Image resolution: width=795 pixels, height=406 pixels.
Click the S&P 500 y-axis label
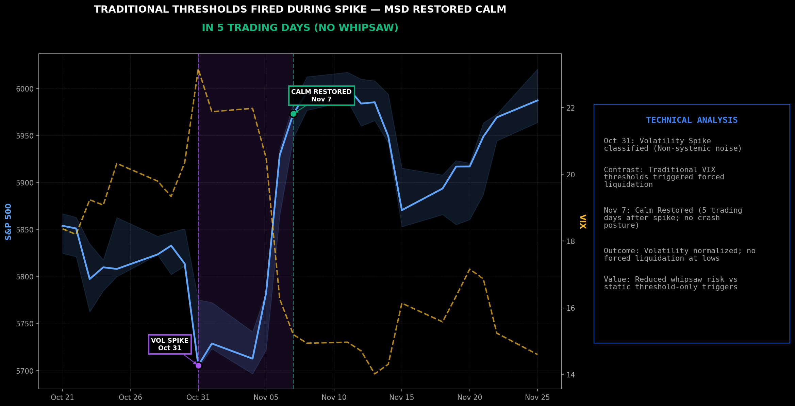(9, 222)
